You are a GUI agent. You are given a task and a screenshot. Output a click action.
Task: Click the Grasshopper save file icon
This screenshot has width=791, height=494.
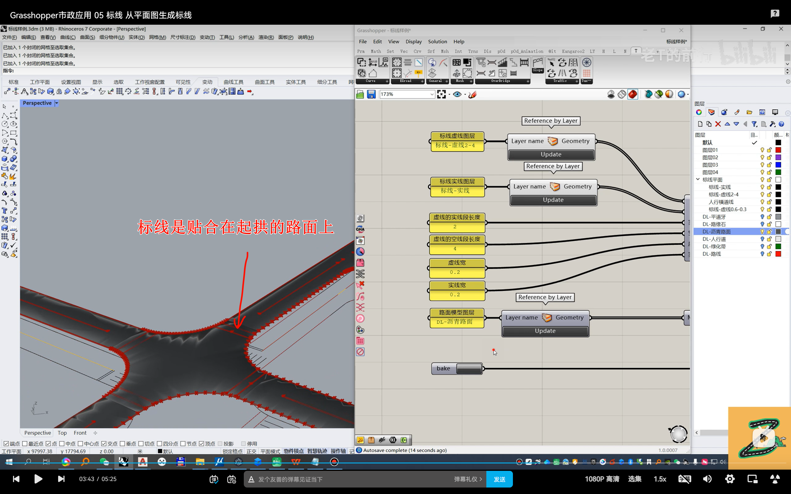(371, 94)
